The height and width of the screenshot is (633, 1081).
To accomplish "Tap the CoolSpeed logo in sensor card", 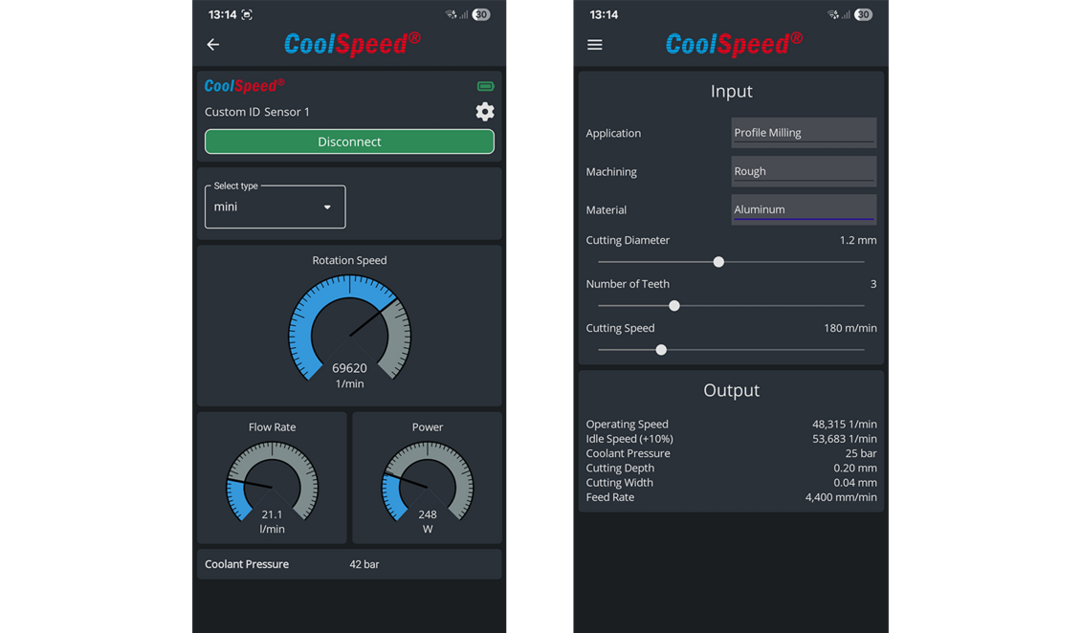I will pyautogui.click(x=244, y=86).
